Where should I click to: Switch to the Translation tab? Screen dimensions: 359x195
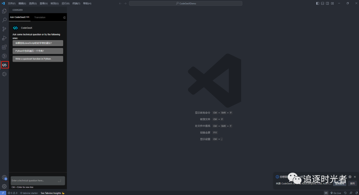click(40, 17)
